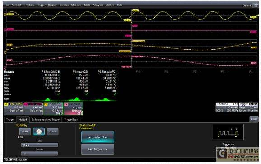The width and height of the screenshot is (261, 164).
Task: Open the F2 math trace descriptor box
Action: point(74,109)
